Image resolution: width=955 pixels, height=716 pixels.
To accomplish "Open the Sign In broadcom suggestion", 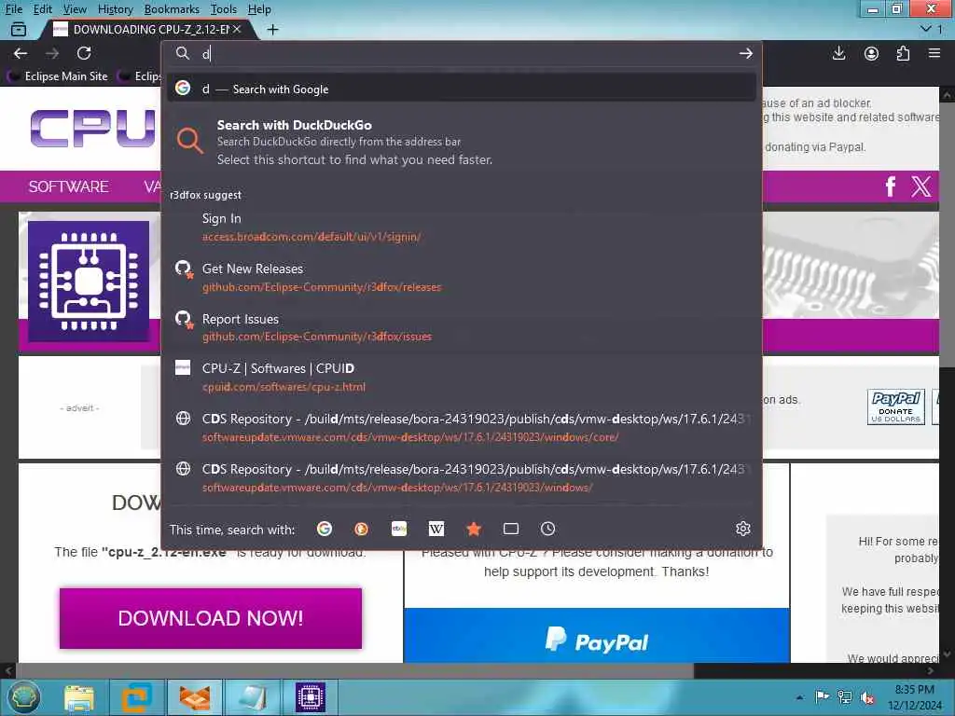I will [x=462, y=227].
